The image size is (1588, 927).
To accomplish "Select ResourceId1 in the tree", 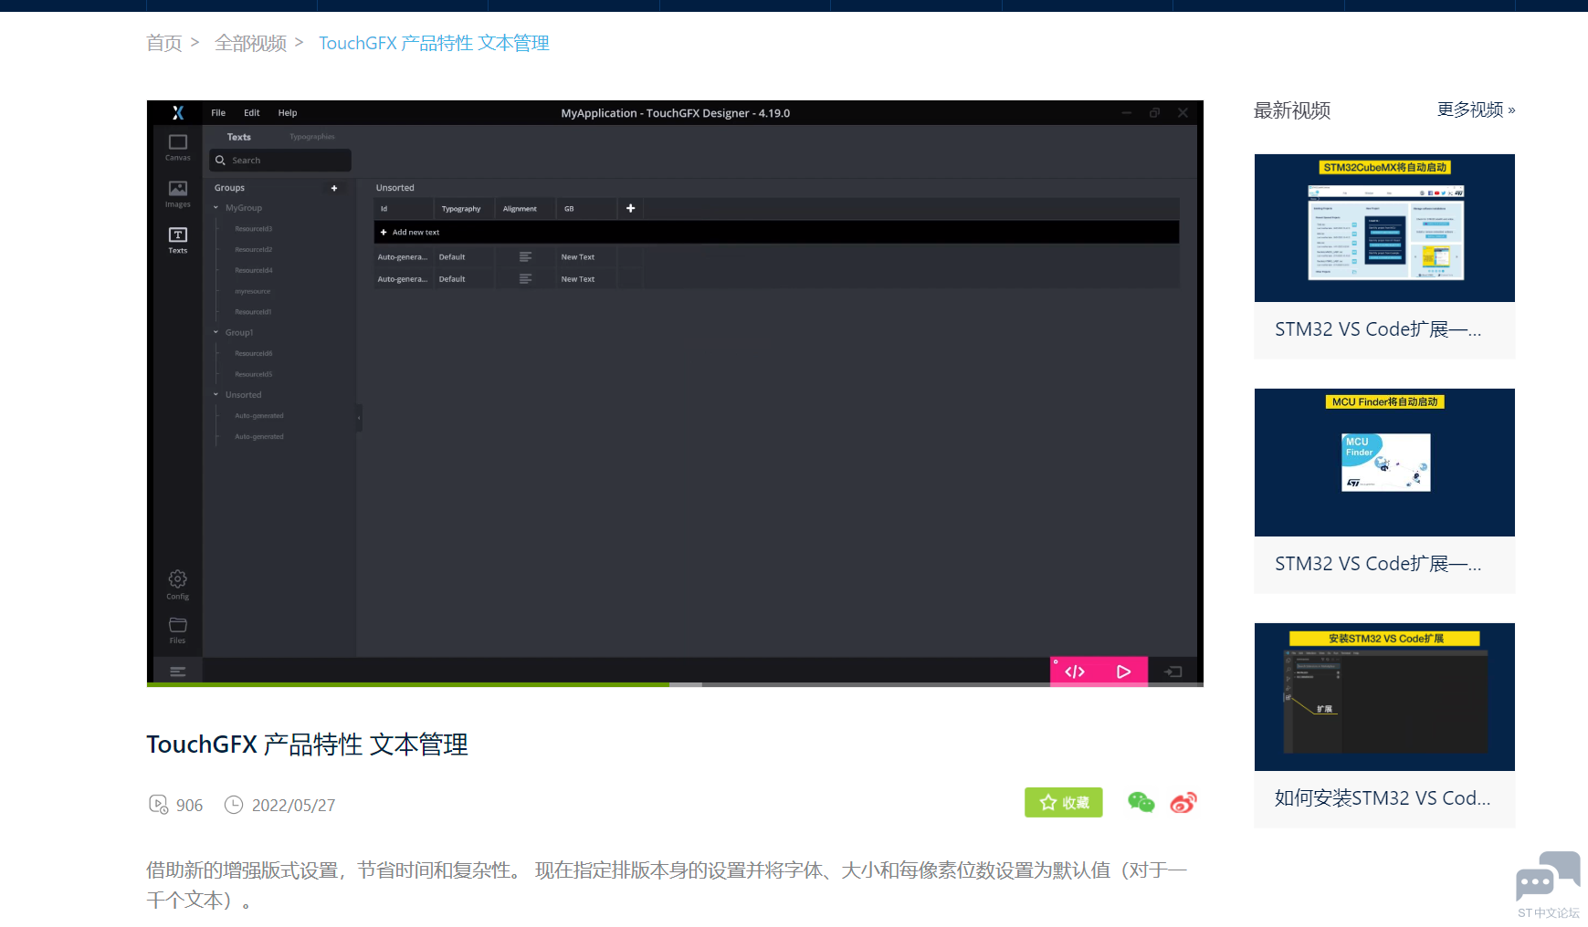I will tap(253, 312).
